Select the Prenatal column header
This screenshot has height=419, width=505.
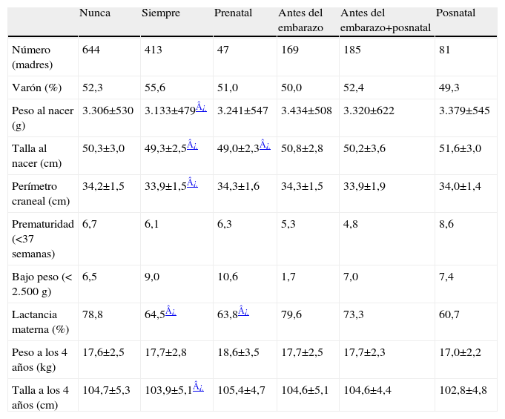233,14
